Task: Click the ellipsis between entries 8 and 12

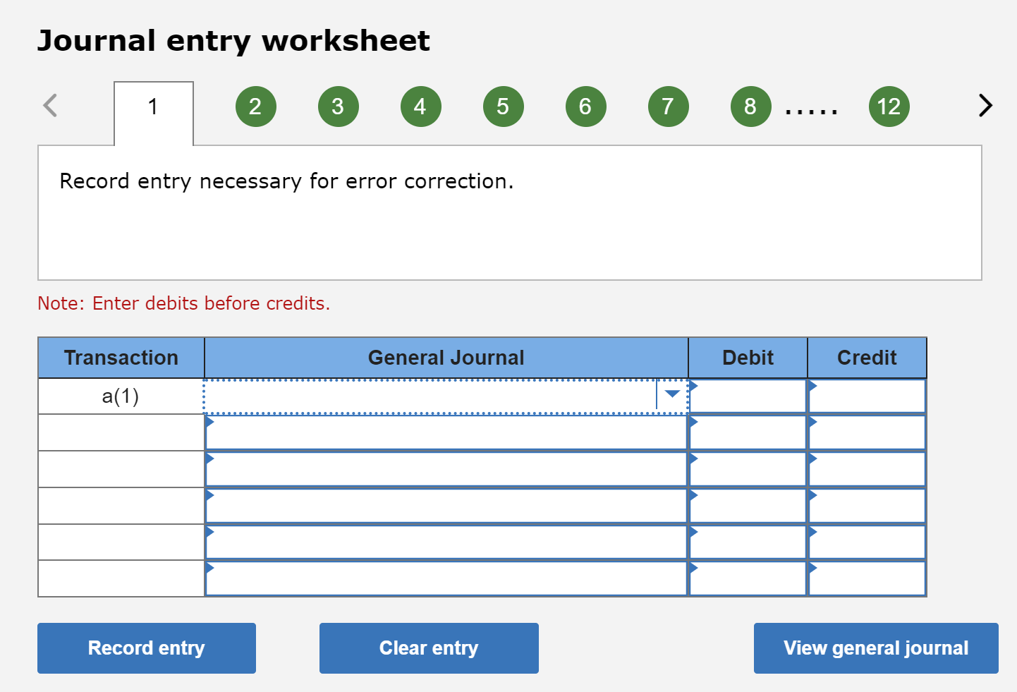Action: point(812,111)
